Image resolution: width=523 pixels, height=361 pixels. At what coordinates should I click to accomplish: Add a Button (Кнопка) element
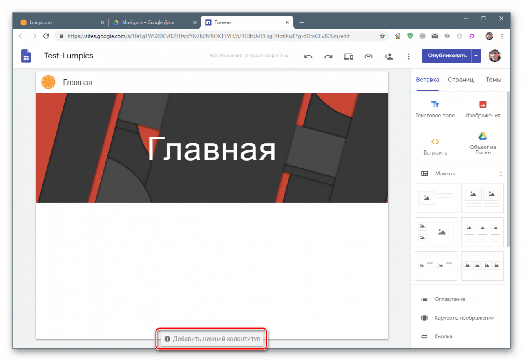tap(437, 336)
